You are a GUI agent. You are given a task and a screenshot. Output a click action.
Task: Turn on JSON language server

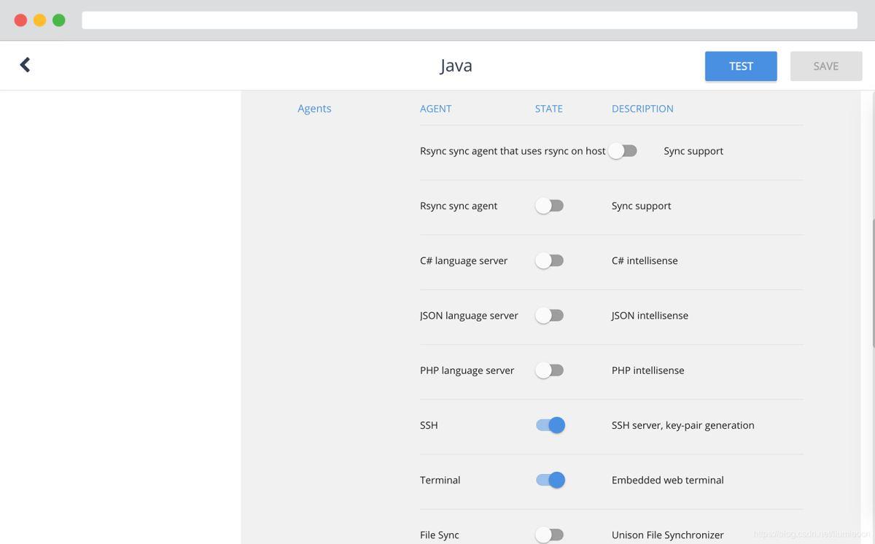(550, 315)
